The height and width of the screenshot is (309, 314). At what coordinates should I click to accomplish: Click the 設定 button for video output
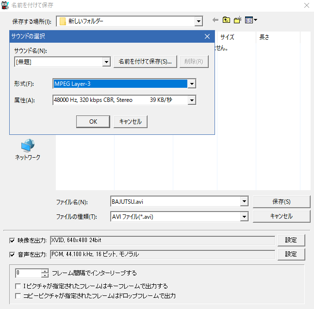click(x=291, y=240)
